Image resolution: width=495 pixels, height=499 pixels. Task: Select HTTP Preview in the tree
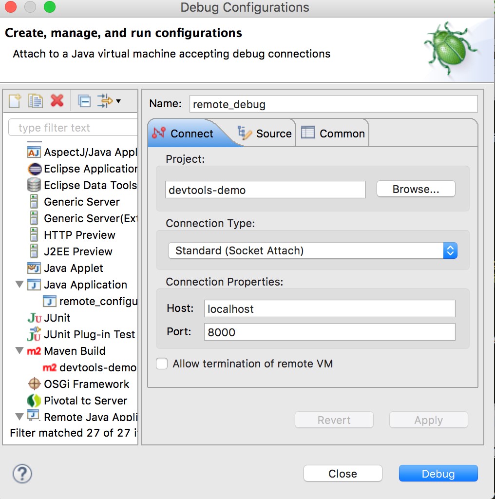pos(79,235)
